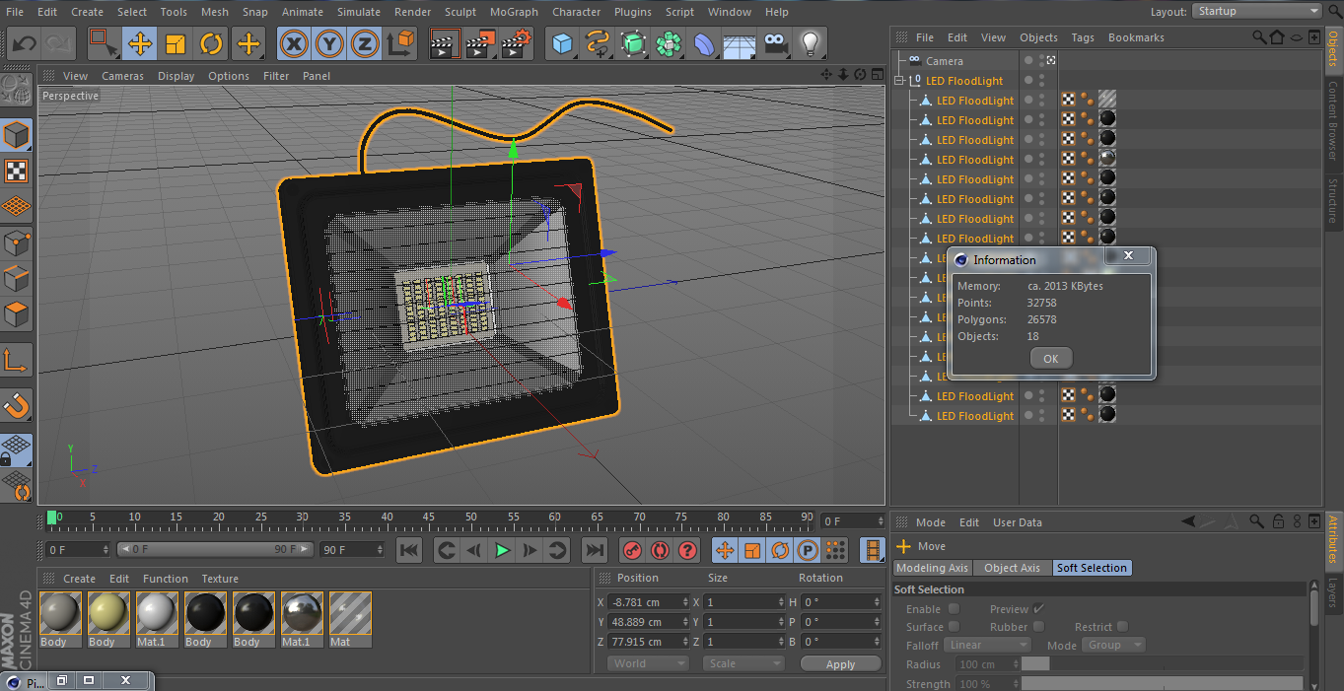Screen dimensions: 1344x691
Task: Switch to the Object Axis tab
Action: click(1012, 568)
